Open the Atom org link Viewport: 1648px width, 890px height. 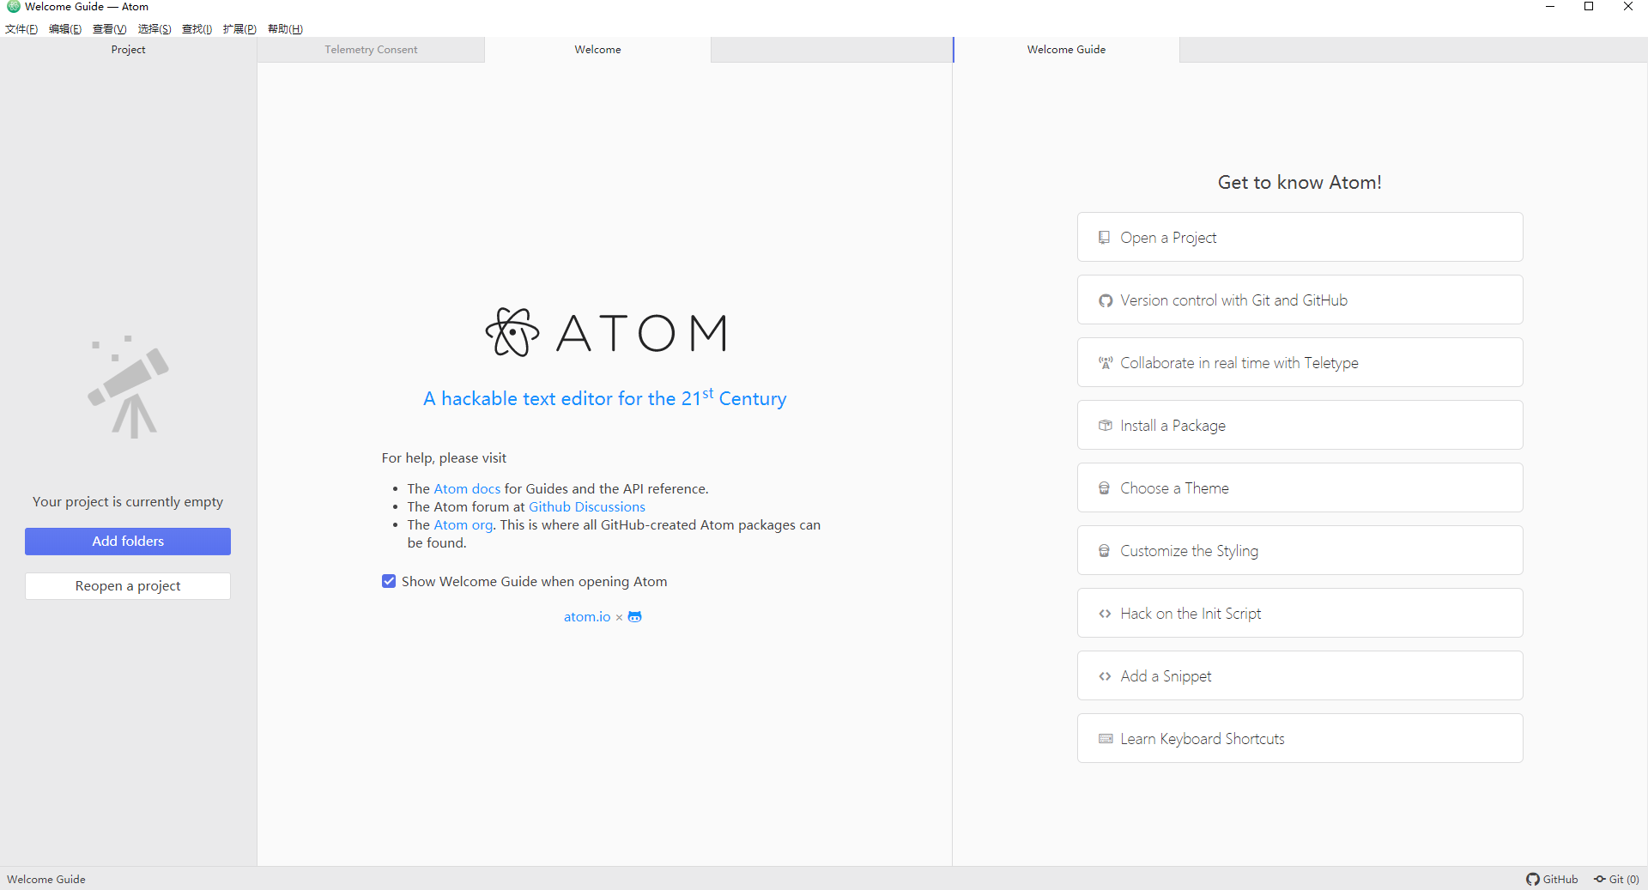tap(463, 524)
